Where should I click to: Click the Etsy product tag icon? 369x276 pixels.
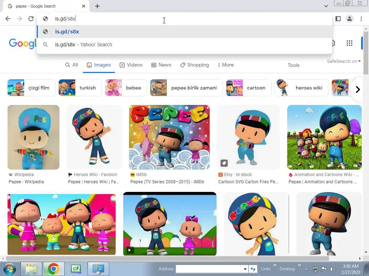tap(224, 163)
